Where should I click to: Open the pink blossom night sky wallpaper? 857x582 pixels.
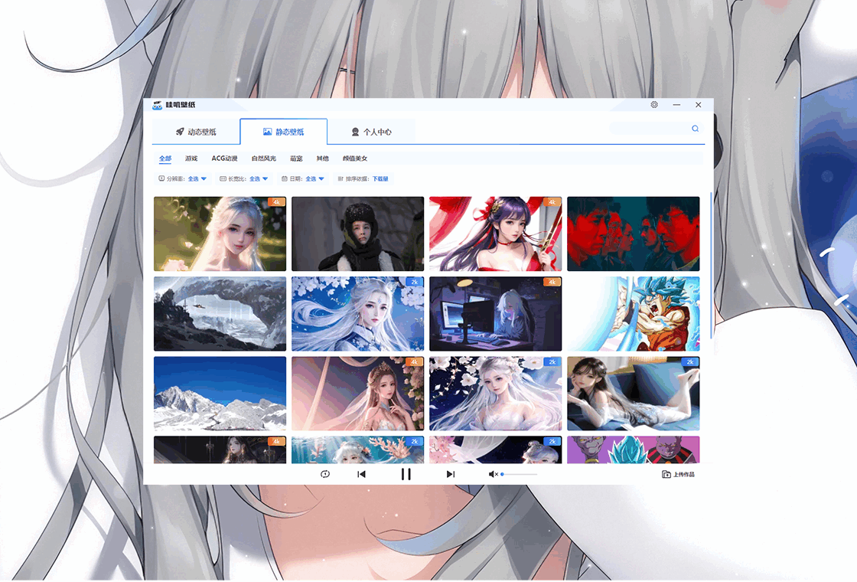coord(495,450)
